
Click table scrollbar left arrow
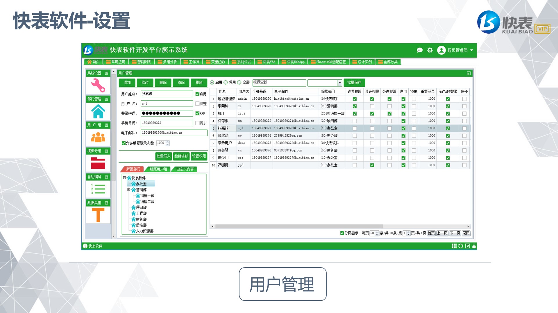tap(212, 227)
